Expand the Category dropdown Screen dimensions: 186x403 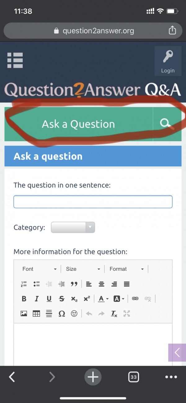(73, 227)
